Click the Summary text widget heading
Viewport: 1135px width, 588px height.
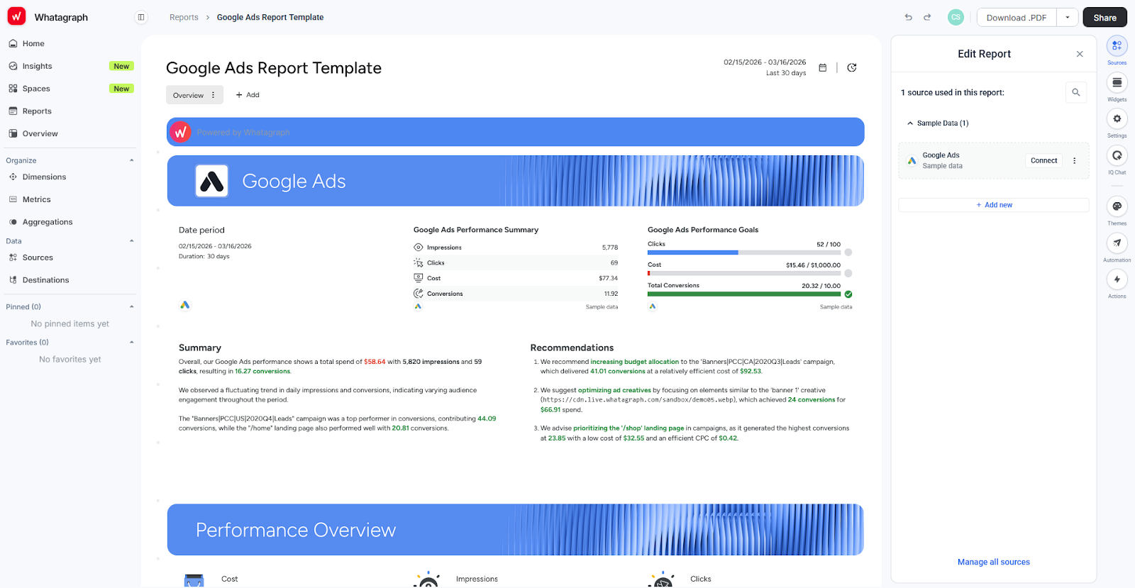tap(200, 348)
